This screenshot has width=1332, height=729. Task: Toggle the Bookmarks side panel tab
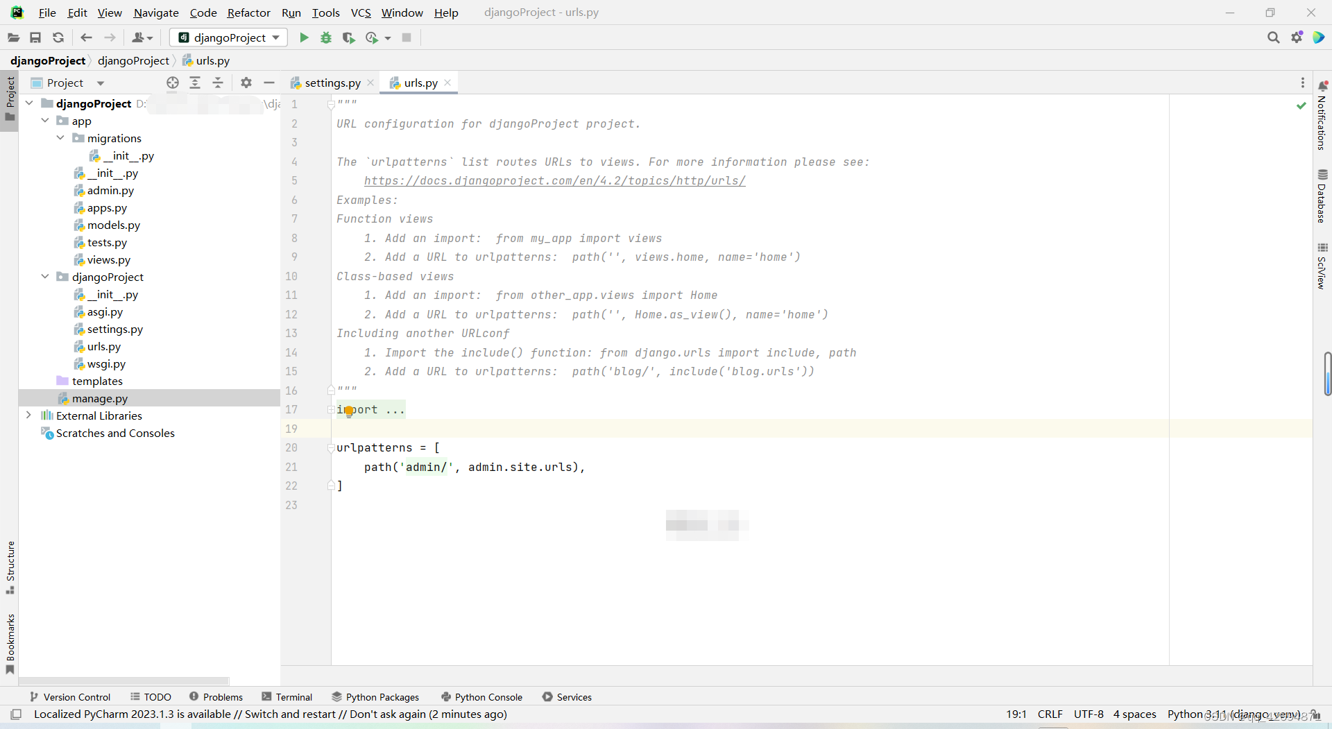pyautogui.click(x=10, y=643)
